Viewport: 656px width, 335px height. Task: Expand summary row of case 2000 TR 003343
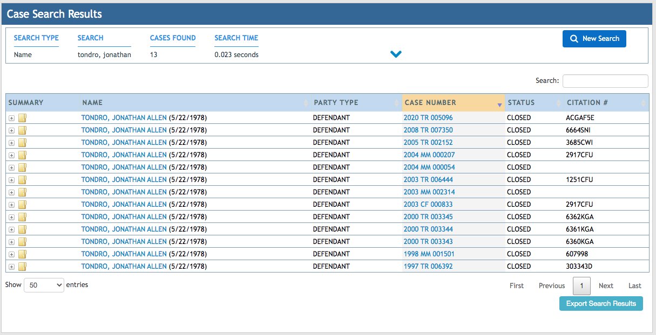click(x=12, y=242)
